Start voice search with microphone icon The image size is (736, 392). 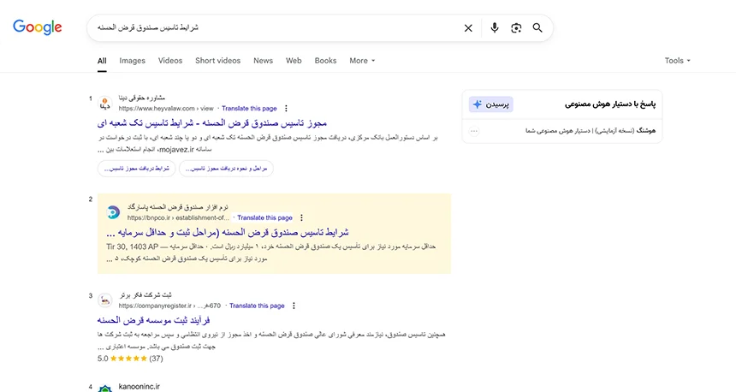[x=494, y=28]
